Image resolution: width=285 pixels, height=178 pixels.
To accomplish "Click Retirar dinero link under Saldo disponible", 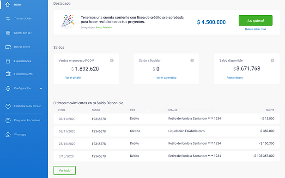I will pos(235,77).
